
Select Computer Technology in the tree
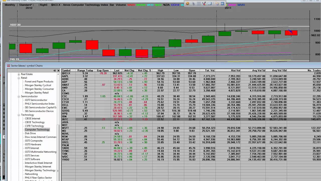pos(37,130)
